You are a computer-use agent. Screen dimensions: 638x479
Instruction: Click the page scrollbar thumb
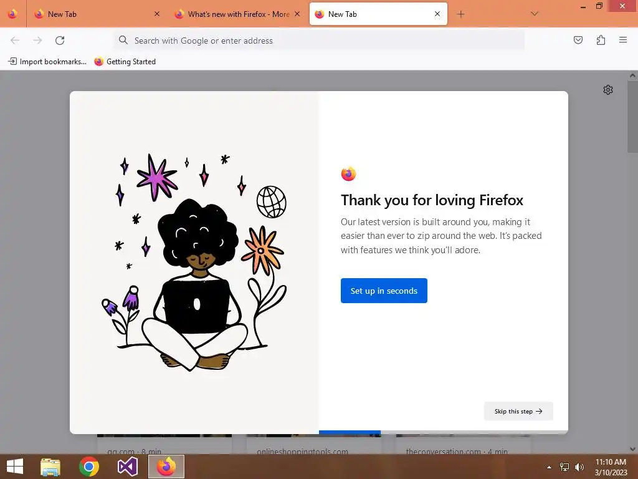click(632, 117)
